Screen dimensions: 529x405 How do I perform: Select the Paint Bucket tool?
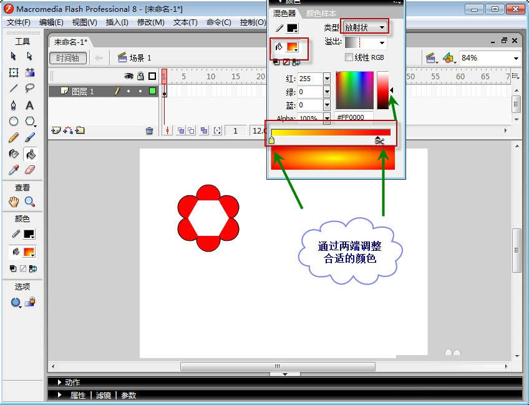[x=31, y=154]
